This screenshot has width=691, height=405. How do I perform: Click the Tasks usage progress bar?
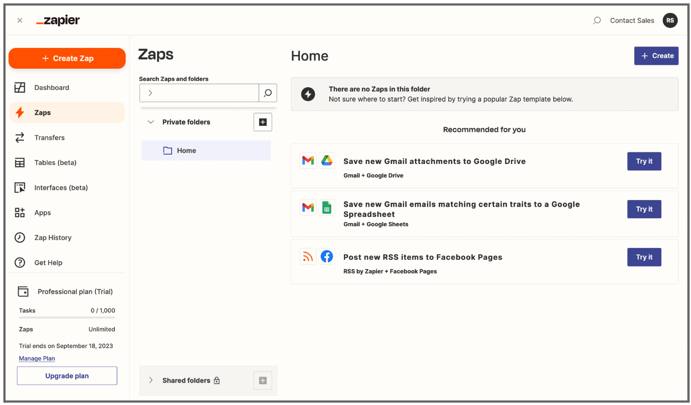pyautogui.click(x=67, y=317)
